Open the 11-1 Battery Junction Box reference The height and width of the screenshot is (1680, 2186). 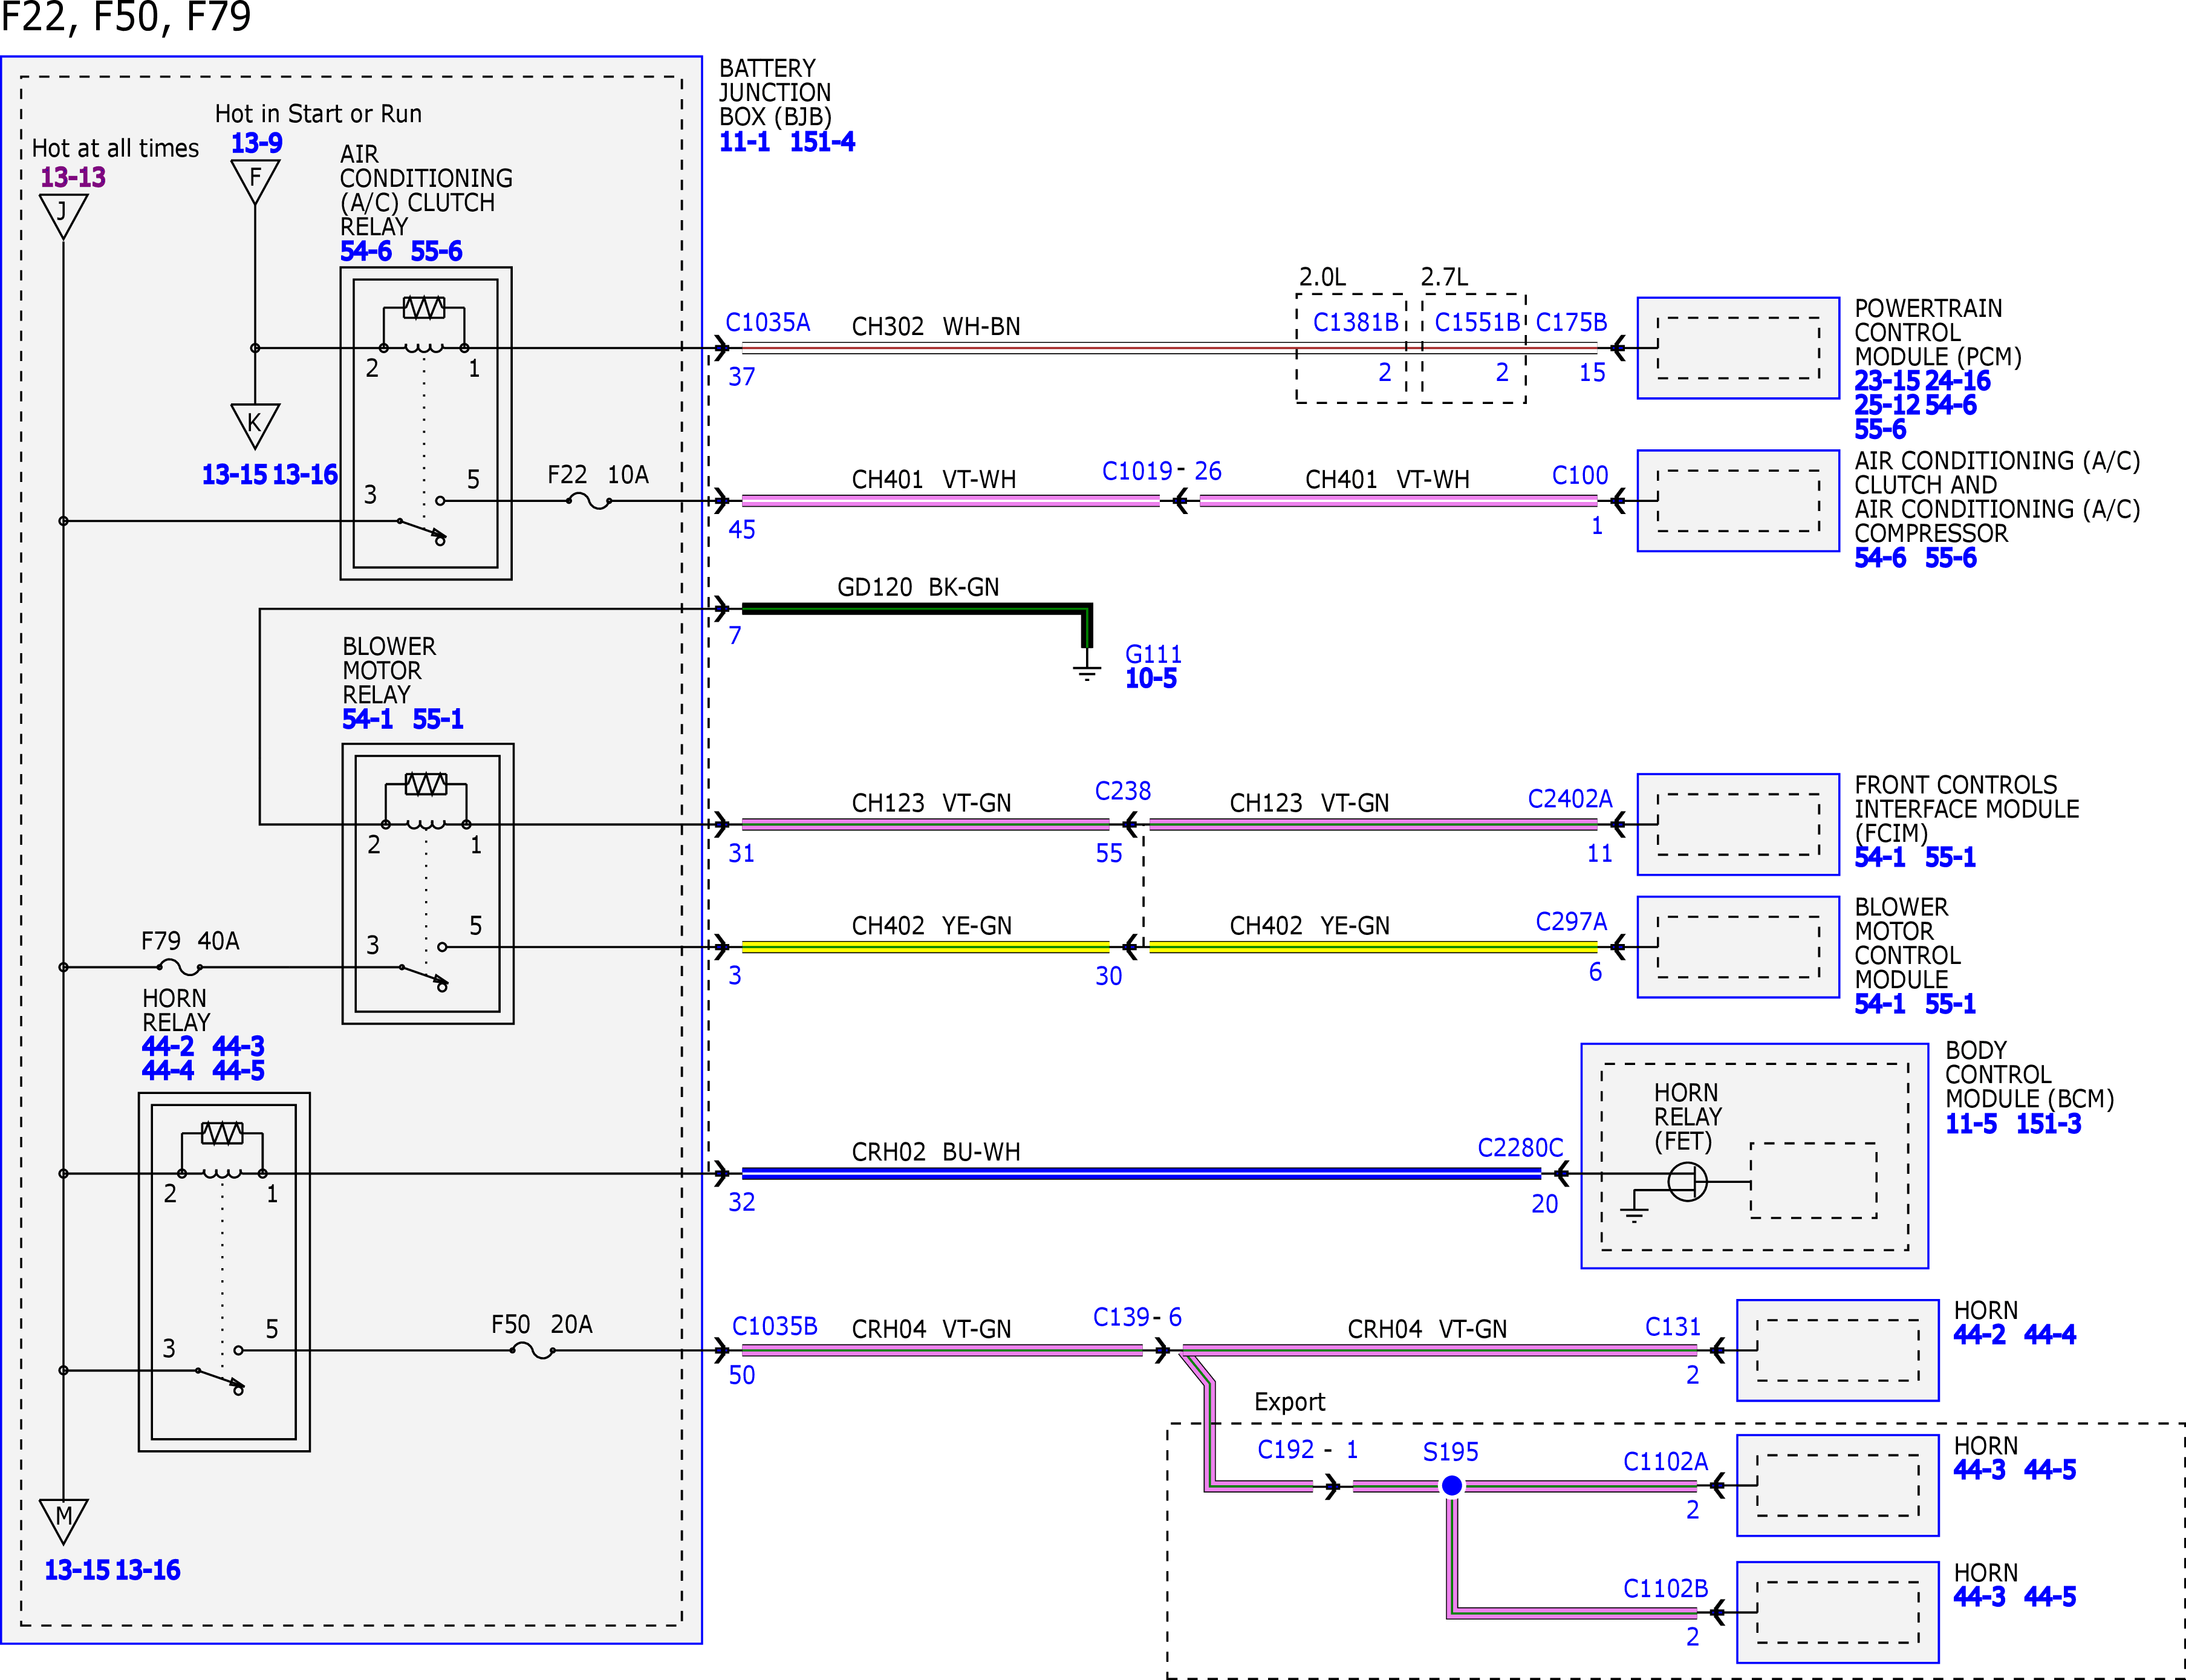pyautogui.click(x=745, y=142)
